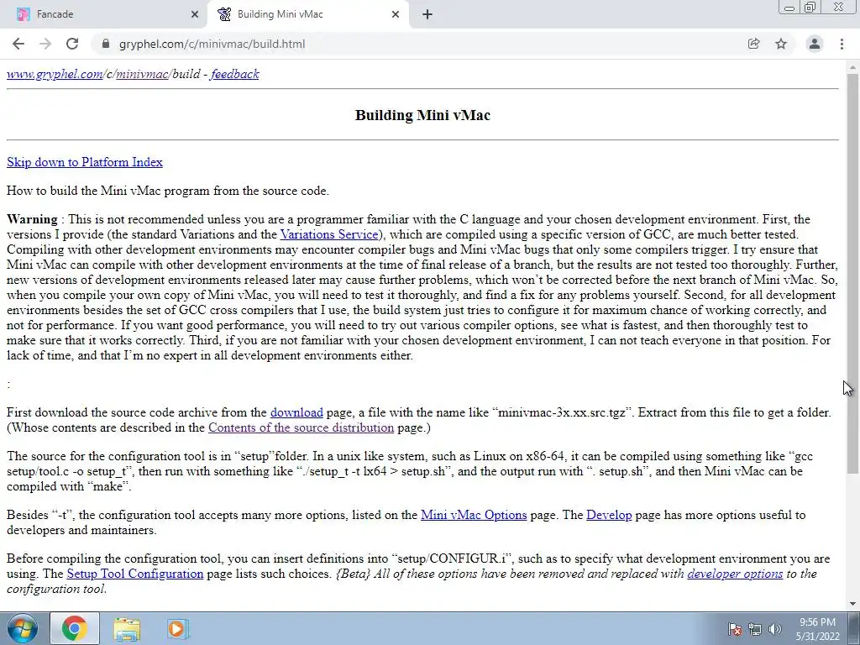Open the minivmac breadcrumb link
The width and height of the screenshot is (860, 645).
(141, 74)
